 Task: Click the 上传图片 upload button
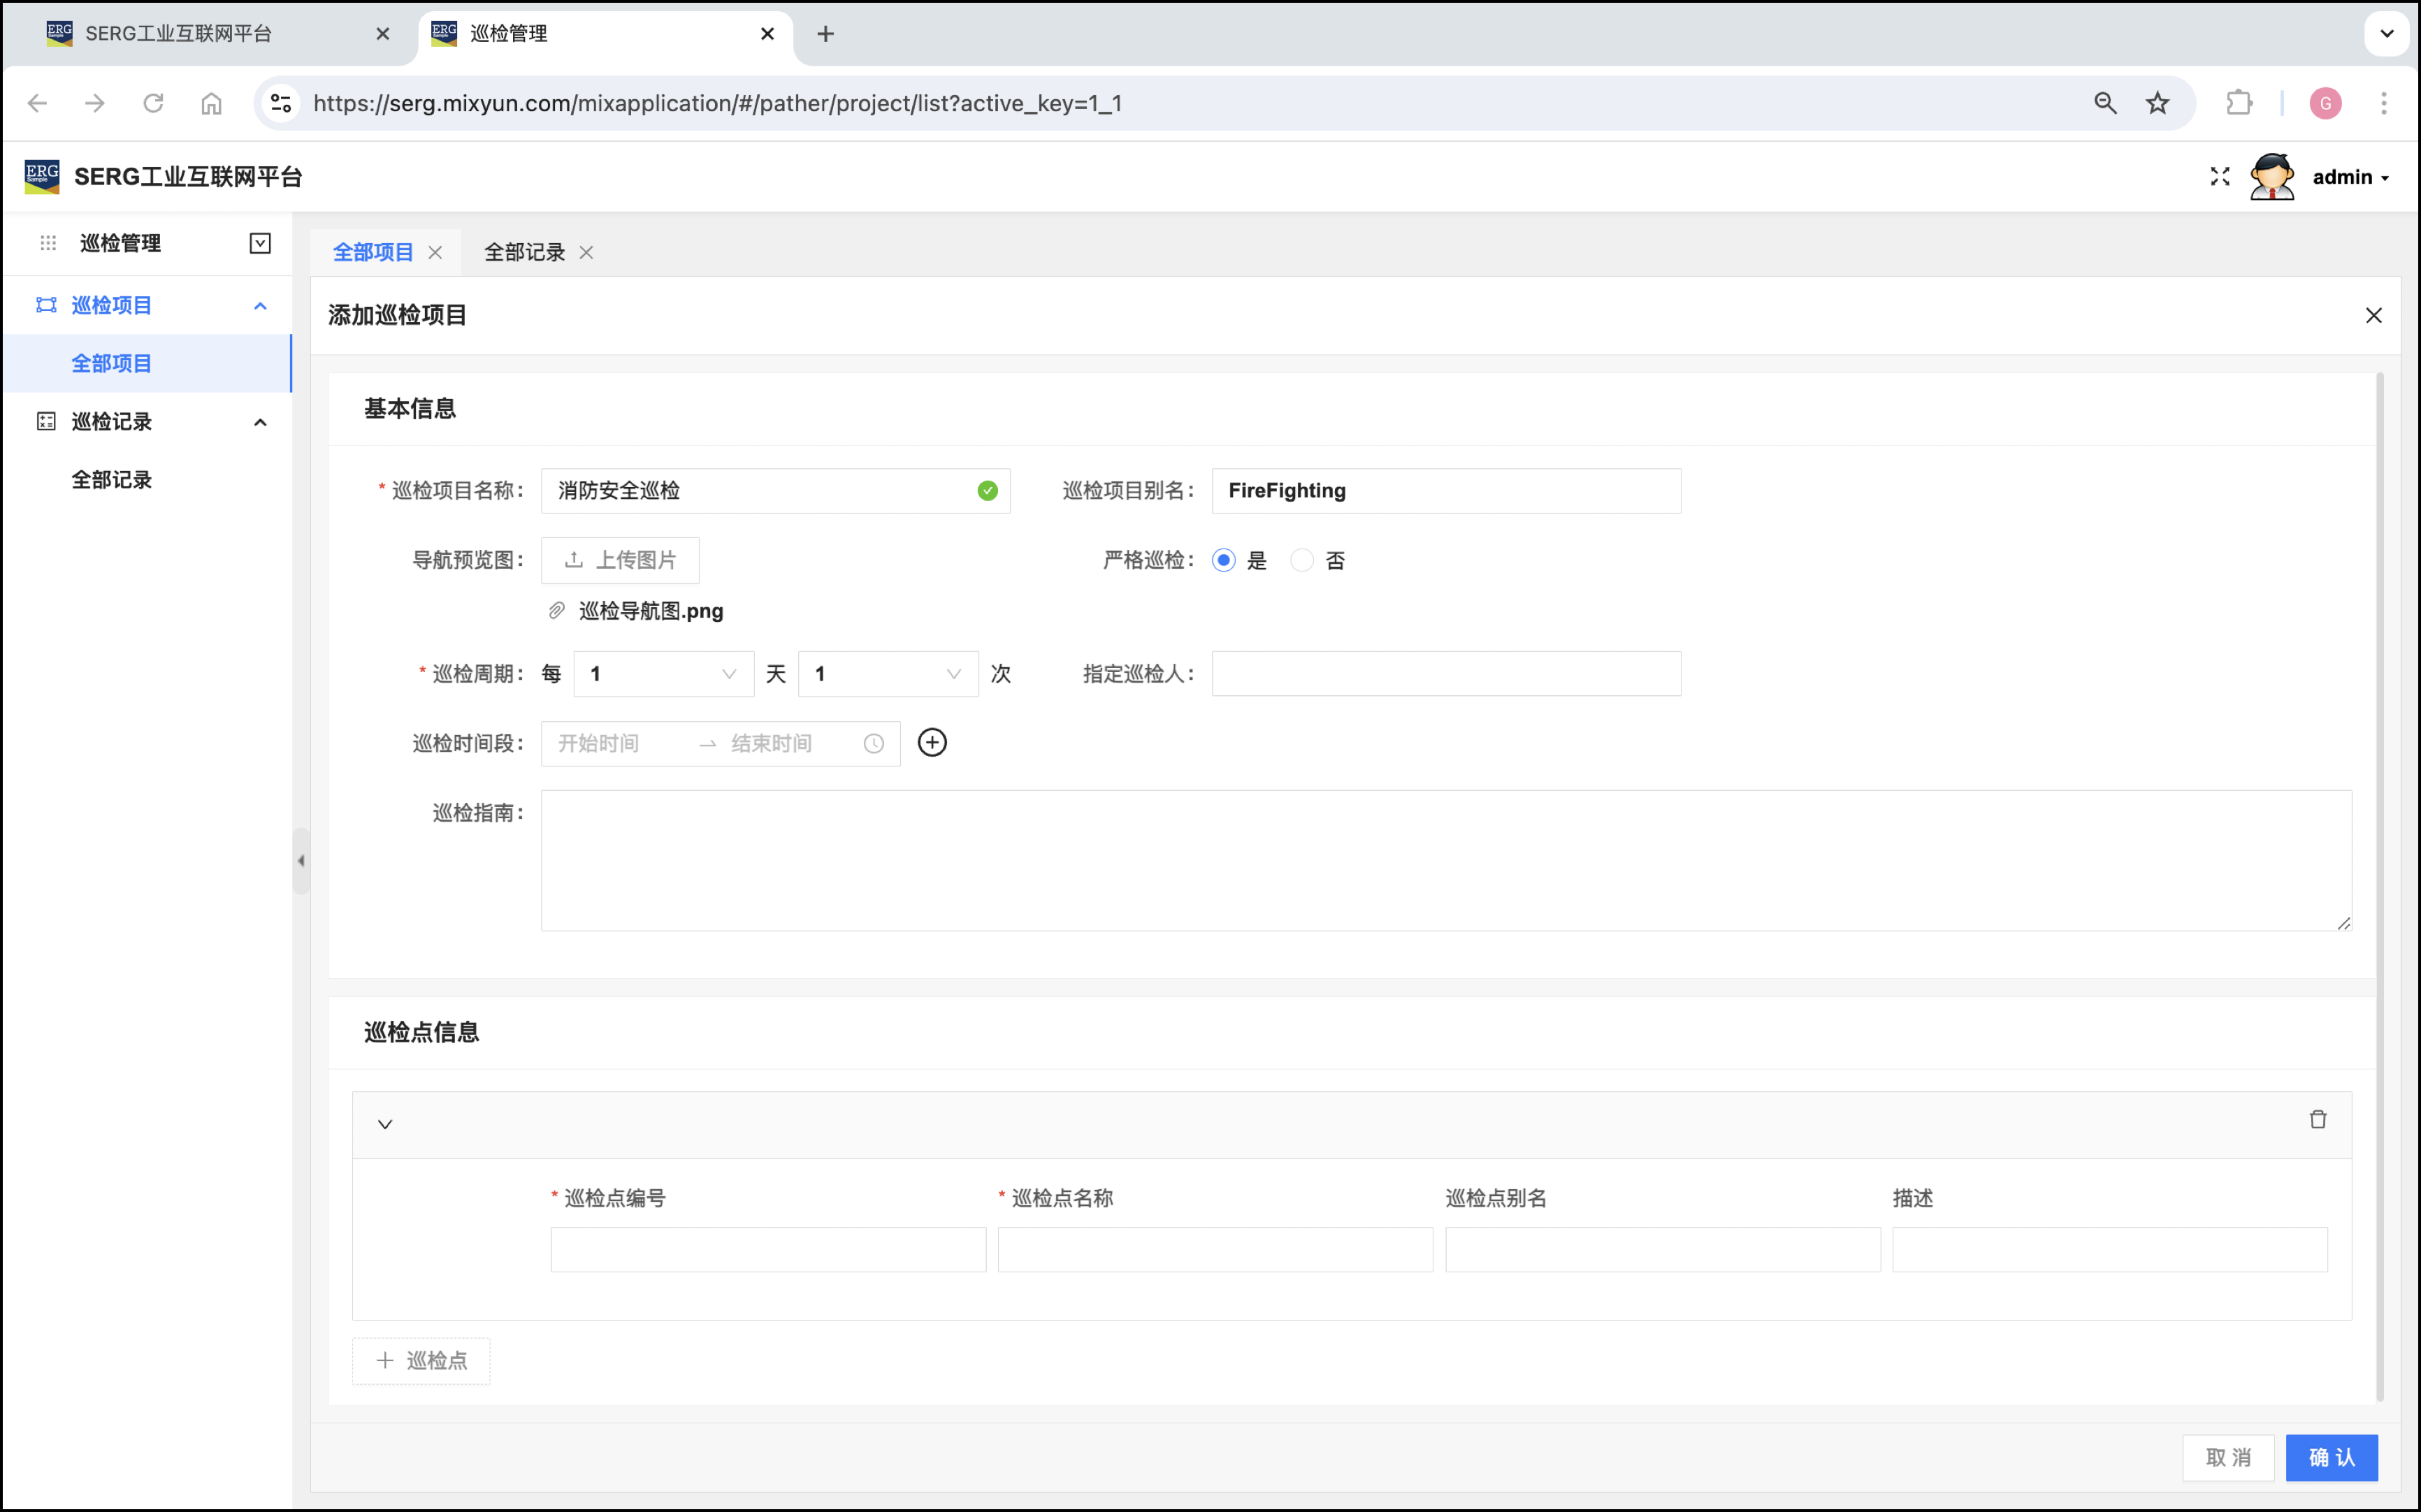620,561
